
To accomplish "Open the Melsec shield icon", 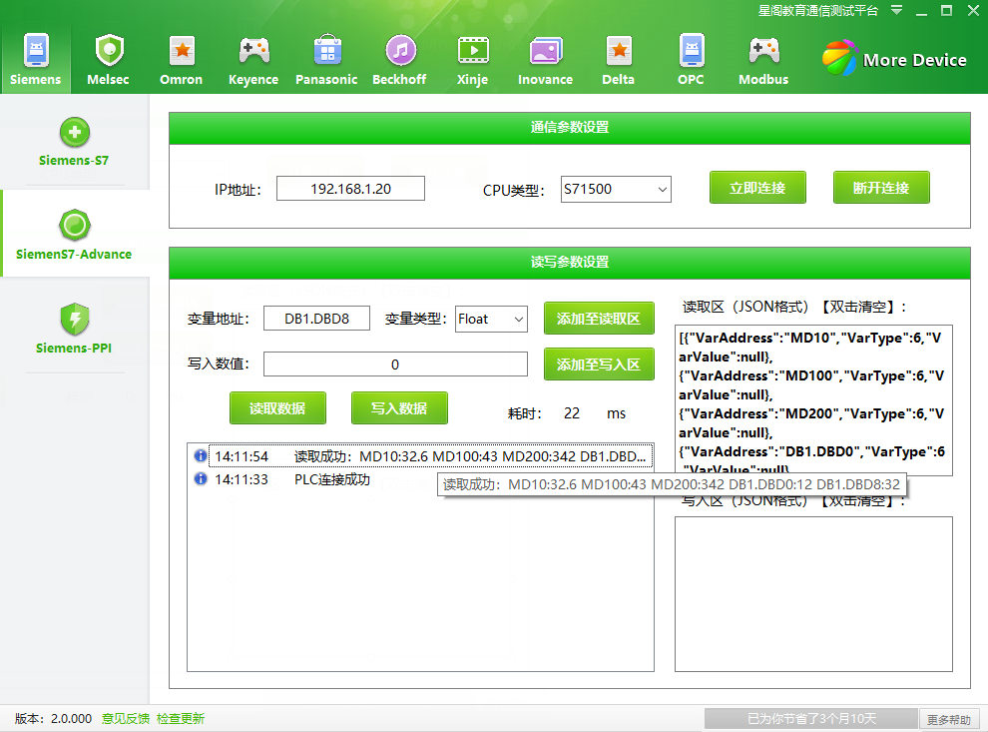I will click(x=109, y=51).
